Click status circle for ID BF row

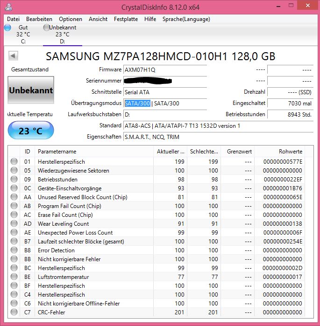click(x=14, y=285)
